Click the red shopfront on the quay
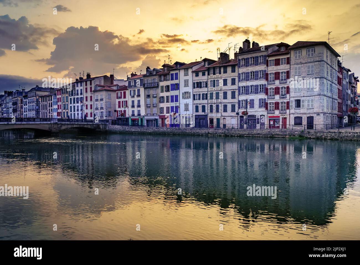This screenshot has width=360, height=265. 274,122
